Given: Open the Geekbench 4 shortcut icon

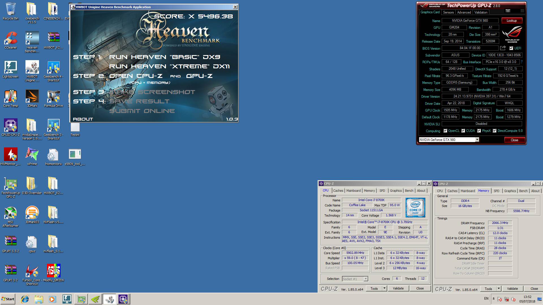Looking at the screenshot, I should coord(53,71).
